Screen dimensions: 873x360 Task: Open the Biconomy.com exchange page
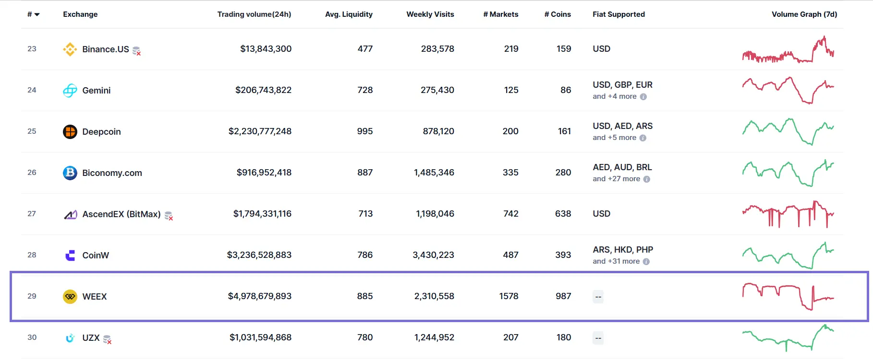coord(112,173)
